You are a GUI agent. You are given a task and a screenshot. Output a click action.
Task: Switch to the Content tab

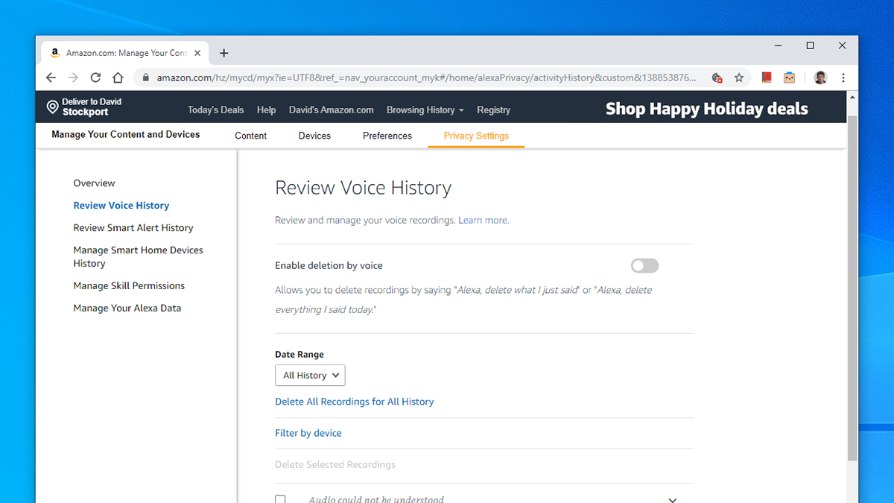pyautogui.click(x=250, y=136)
